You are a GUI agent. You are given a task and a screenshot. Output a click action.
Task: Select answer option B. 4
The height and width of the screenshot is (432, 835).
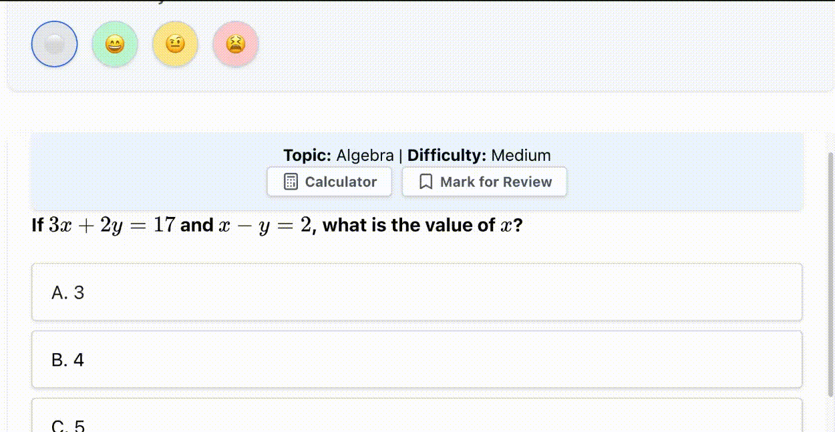[x=417, y=360]
